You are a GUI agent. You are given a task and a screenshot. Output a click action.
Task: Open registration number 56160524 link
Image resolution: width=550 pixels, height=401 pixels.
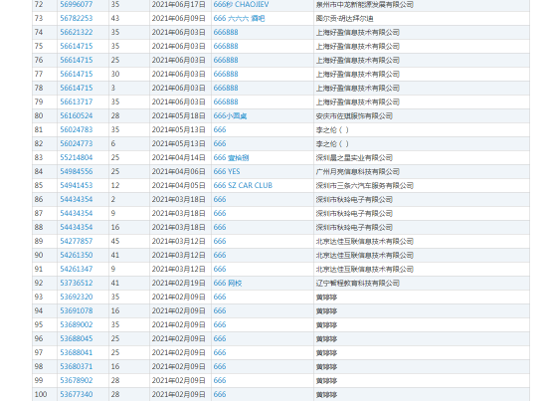(x=77, y=115)
